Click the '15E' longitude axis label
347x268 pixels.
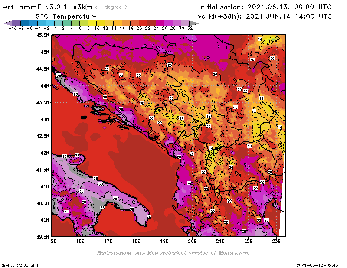coord(52,241)
